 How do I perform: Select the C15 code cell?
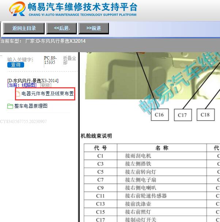point(100,212)
